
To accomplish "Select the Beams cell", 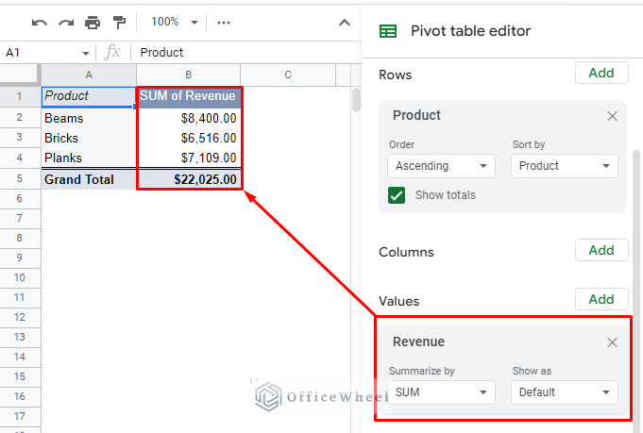I will point(89,118).
